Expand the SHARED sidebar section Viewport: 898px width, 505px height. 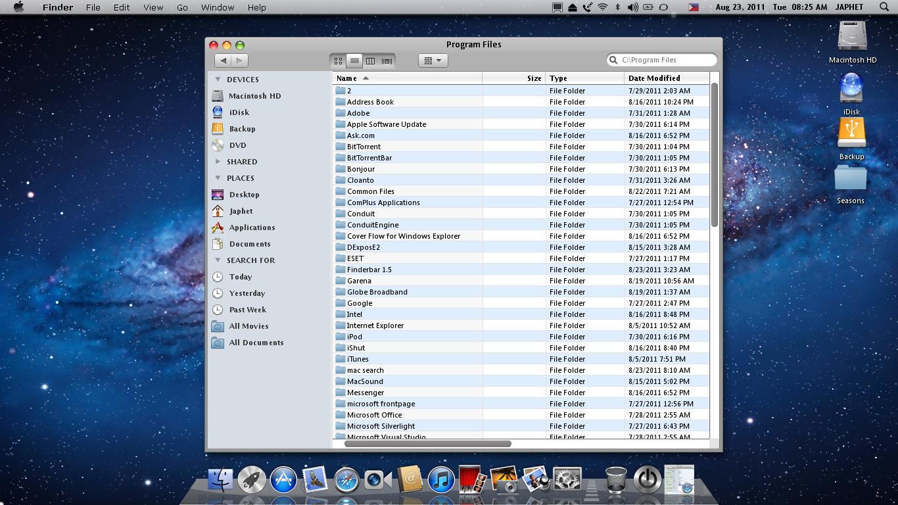[x=218, y=162]
